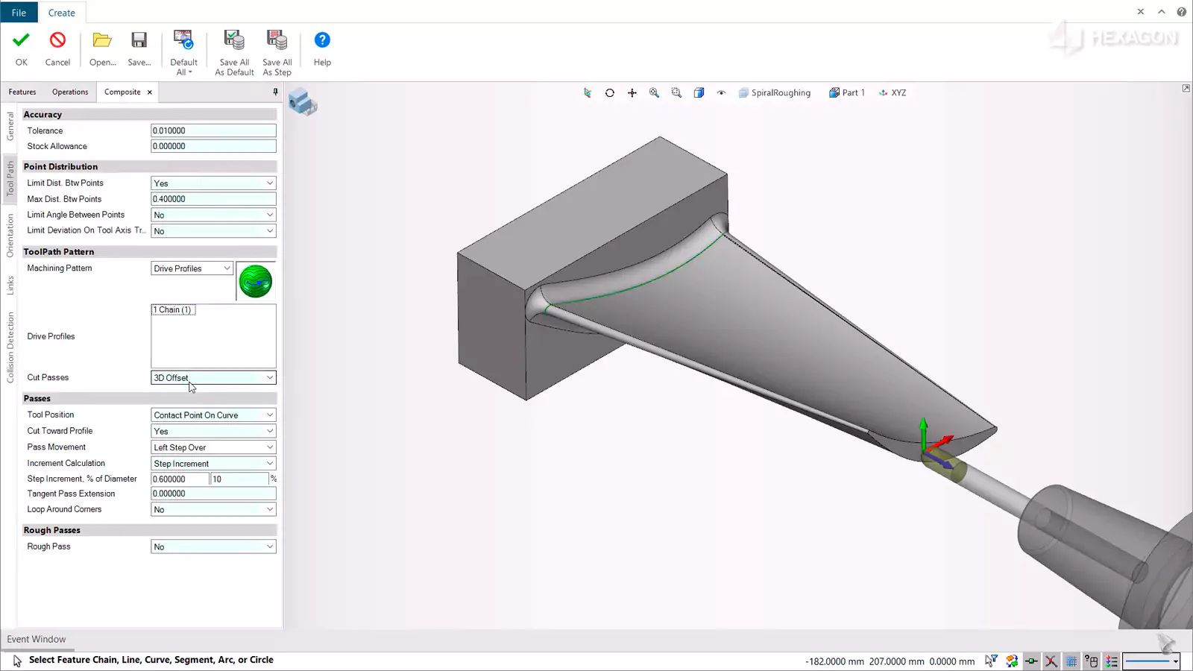Switch to the Features tab

point(22,92)
